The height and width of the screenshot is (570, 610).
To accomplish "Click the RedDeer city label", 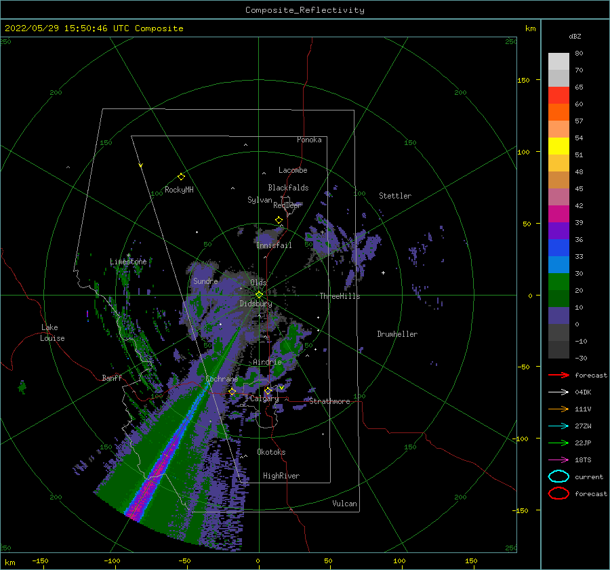I will [x=287, y=205].
